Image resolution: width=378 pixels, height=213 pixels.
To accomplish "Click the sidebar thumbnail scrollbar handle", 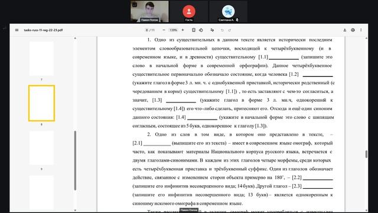I will tap(75, 160).
